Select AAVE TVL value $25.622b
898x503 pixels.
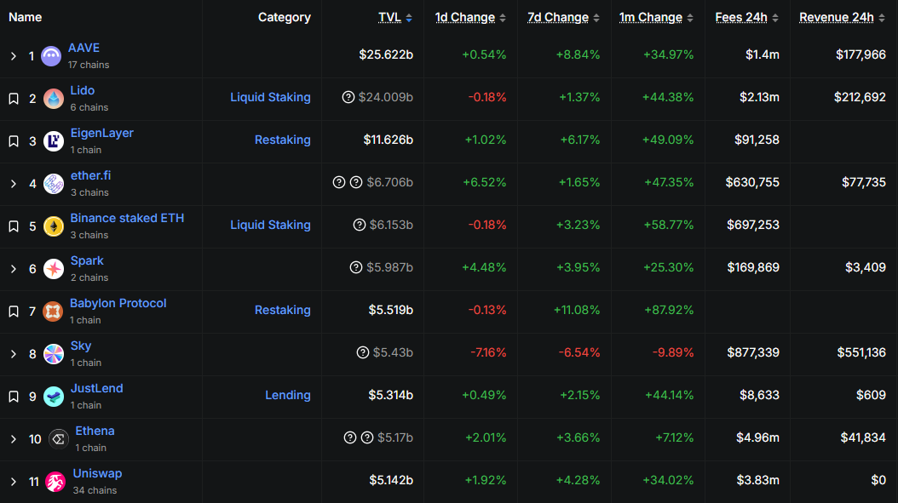pos(386,55)
